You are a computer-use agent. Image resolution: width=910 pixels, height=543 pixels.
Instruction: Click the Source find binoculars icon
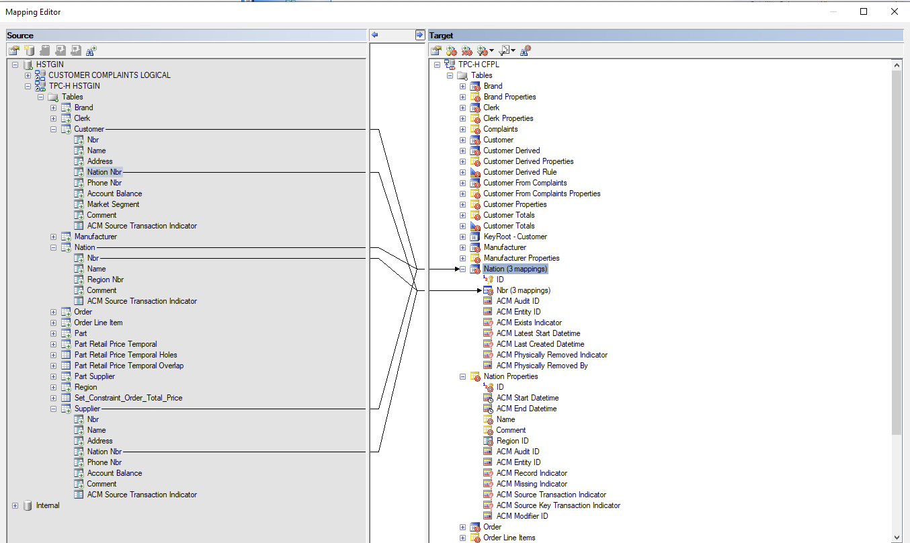[91, 50]
